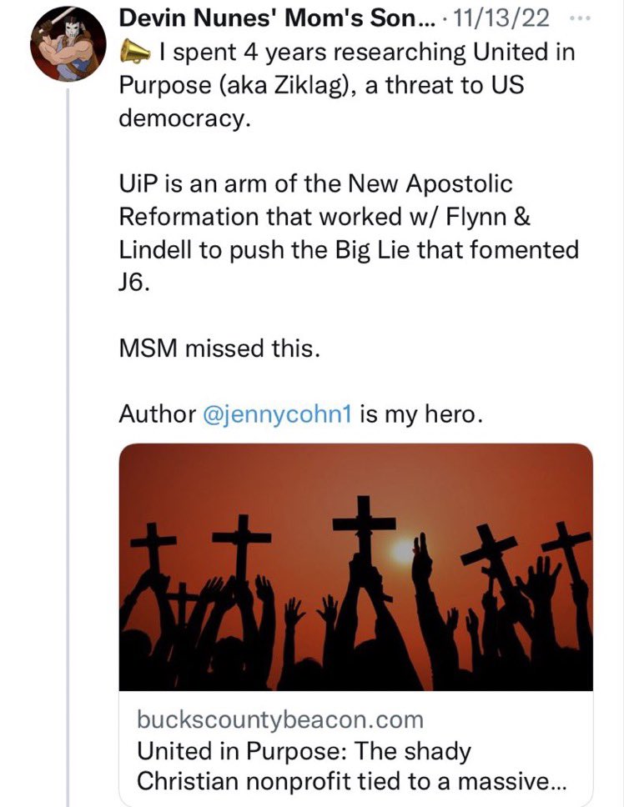
Task: Click the 'UiP is an arm' paragraph
Action: pos(349,233)
